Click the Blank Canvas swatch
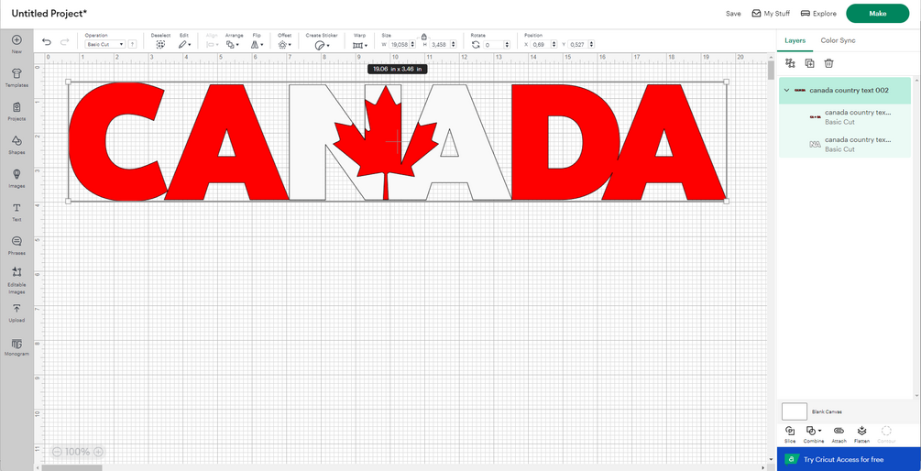 click(795, 411)
